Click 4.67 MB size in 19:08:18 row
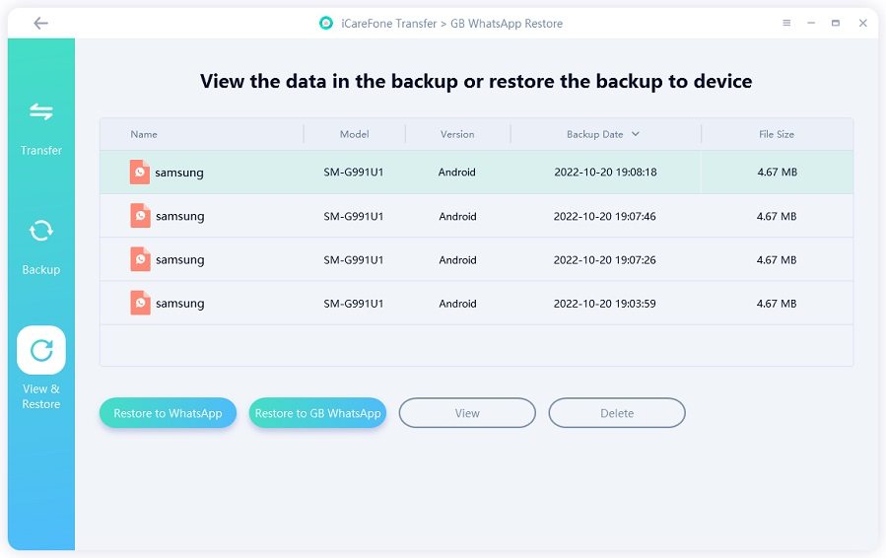 coord(777,172)
